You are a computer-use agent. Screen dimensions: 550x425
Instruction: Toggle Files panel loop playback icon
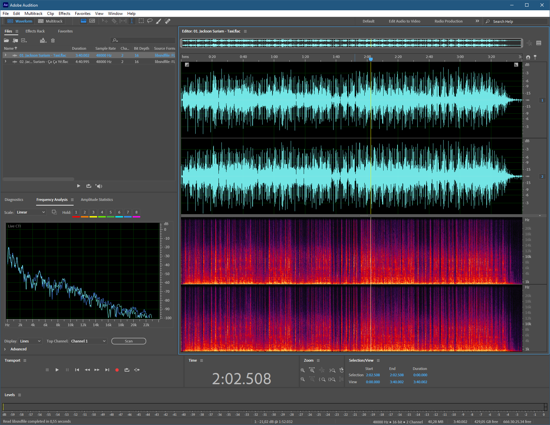click(x=89, y=186)
